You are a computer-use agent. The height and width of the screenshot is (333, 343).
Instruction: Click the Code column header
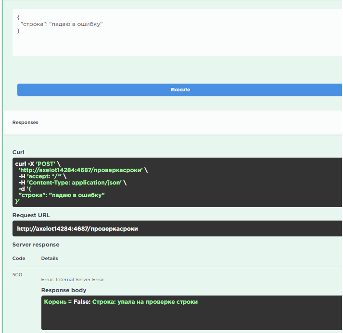click(x=19, y=259)
